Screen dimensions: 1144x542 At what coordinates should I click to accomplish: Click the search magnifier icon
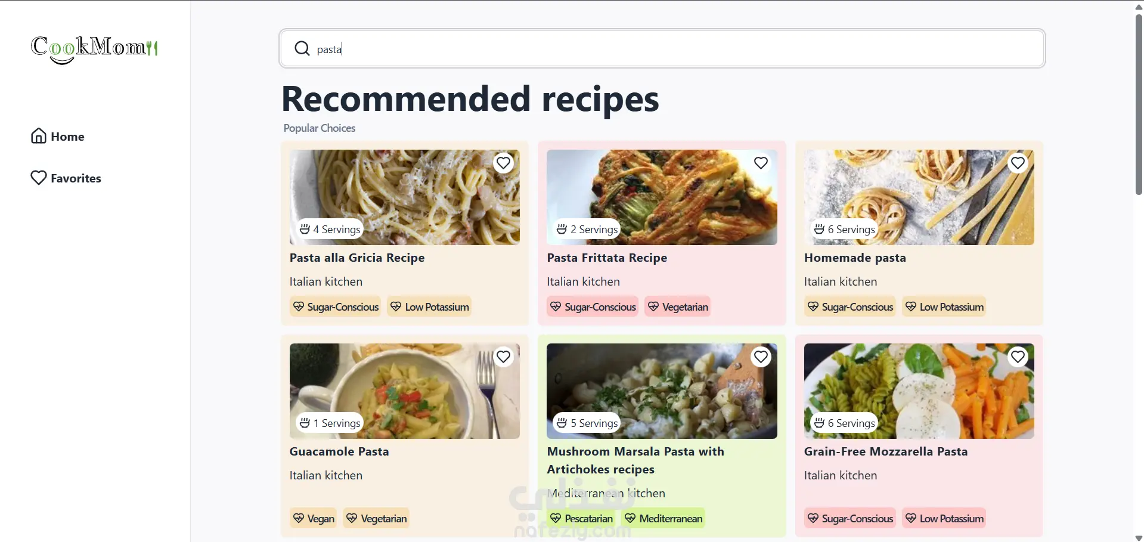[x=302, y=48]
